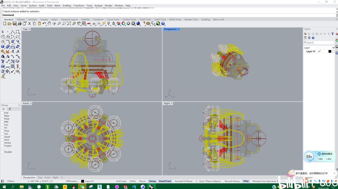The height and width of the screenshot is (189, 338).
Task: Switch to the Curve Tools toolbar tab
Action: tap(113, 19)
